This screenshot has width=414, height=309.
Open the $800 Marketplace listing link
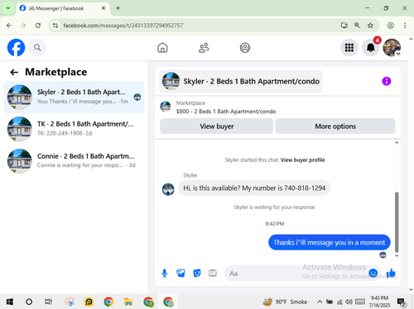[226, 112]
